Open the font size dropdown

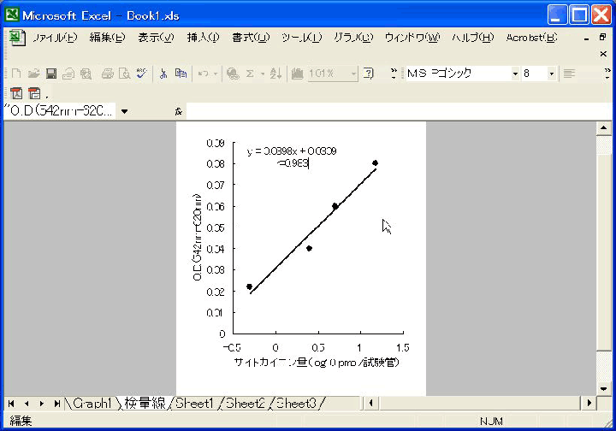coord(551,74)
